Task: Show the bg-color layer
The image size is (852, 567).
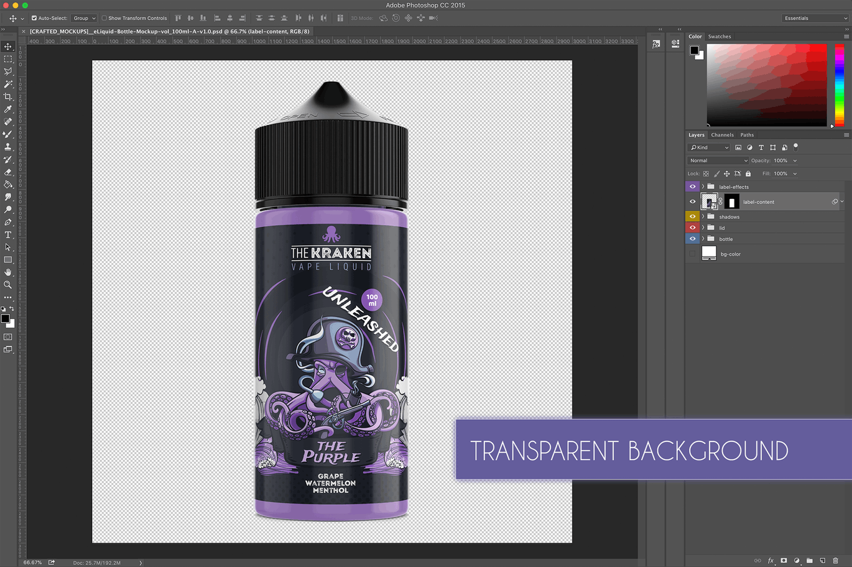Action: tap(692, 254)
